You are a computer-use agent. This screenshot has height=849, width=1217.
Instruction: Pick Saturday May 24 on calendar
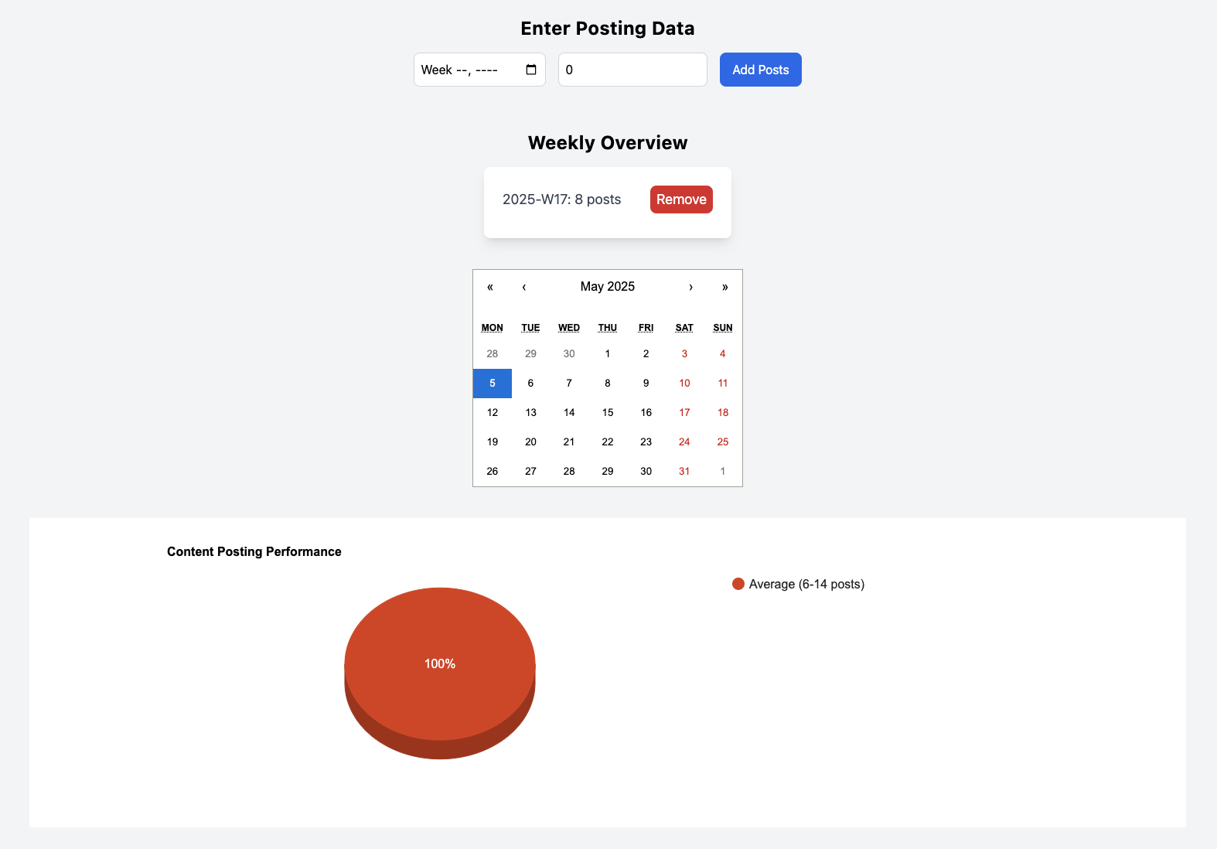(684, 442)
